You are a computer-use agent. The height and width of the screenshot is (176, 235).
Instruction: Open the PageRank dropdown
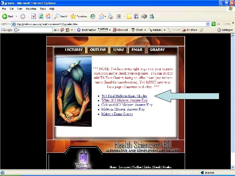click(110, 30)
